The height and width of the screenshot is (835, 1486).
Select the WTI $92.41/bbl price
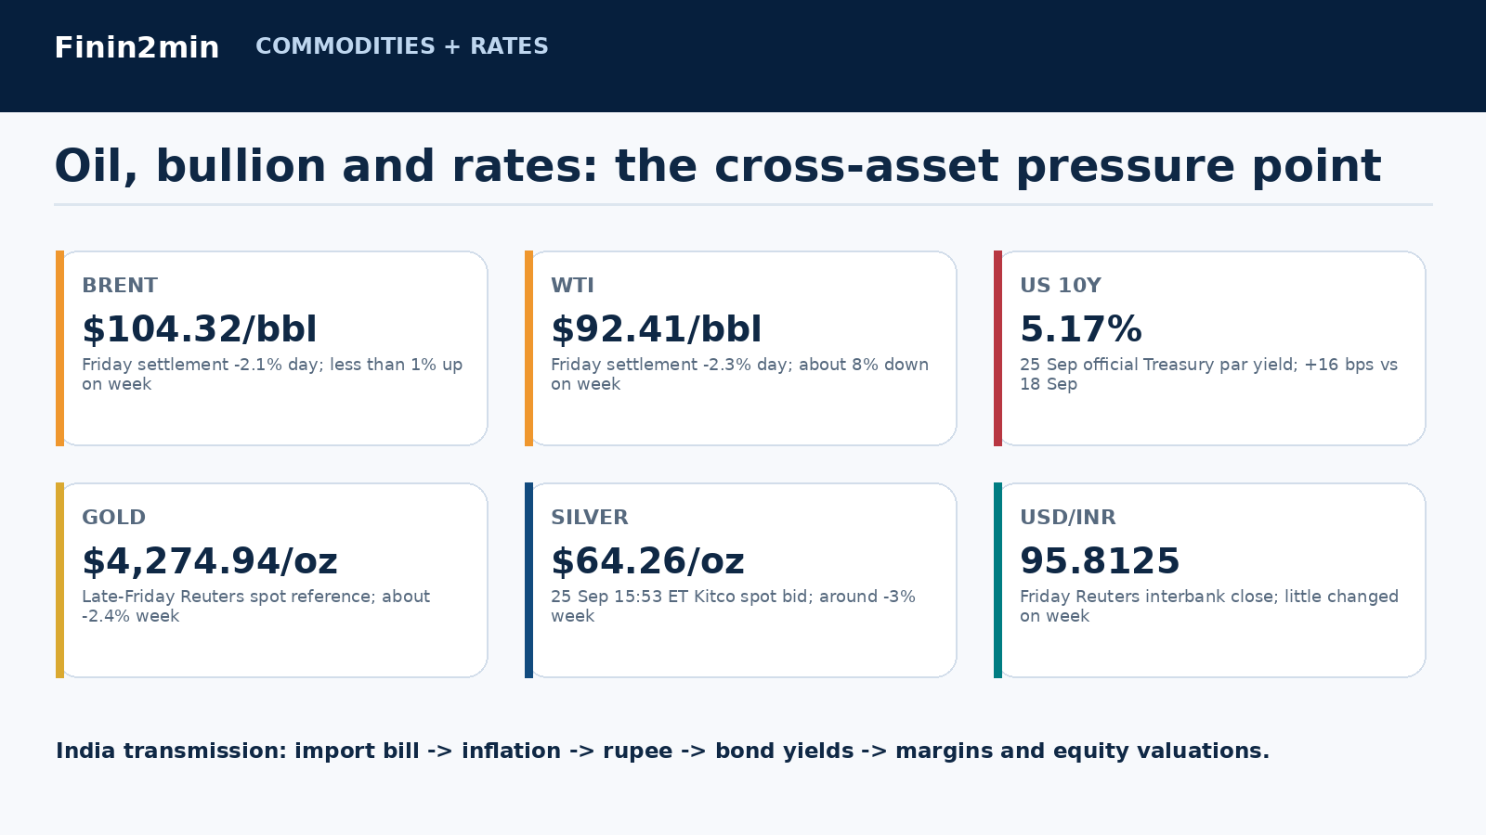pos(657,329)
